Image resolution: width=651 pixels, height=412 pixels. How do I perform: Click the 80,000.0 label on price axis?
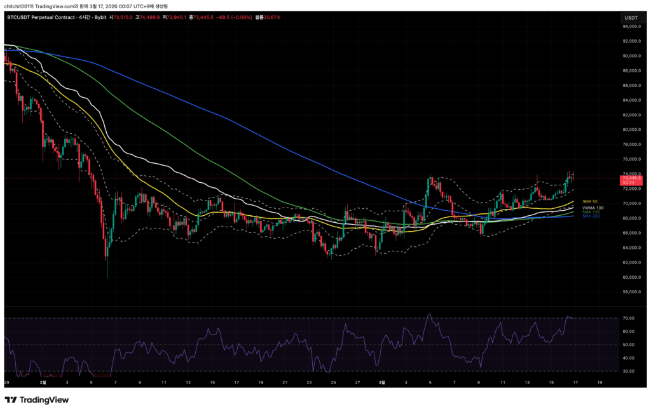[631, 130]
